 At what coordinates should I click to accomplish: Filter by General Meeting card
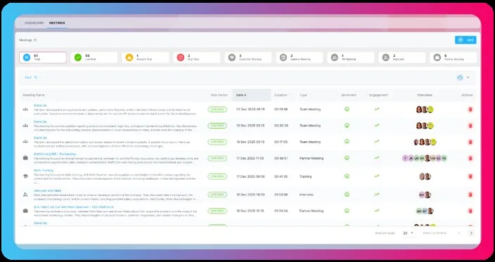pos(300,58)
